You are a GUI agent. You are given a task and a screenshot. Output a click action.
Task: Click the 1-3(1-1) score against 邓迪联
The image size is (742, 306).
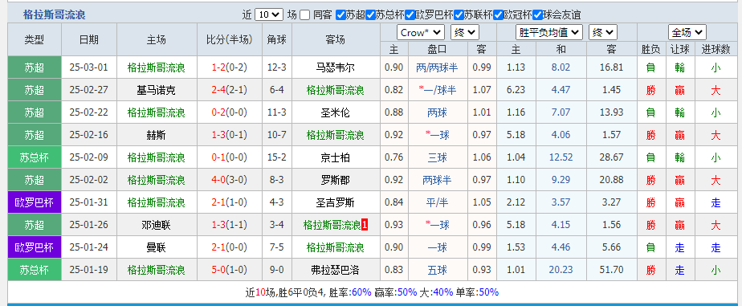coord(230,225)
